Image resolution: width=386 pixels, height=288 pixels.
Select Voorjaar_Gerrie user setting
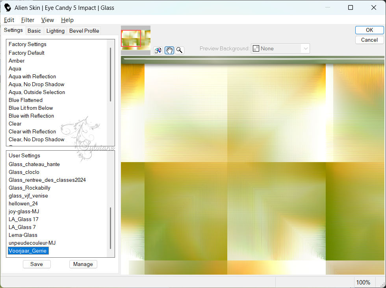(x=28, y=251)
